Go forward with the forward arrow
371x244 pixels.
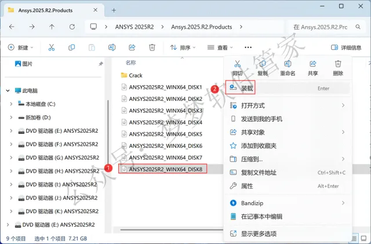(32, 27)
